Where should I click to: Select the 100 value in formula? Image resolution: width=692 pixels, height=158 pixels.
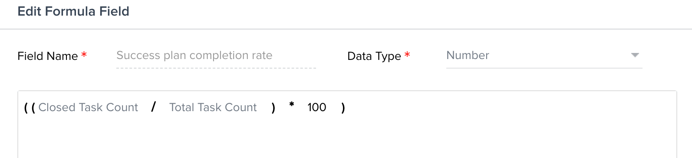(317, 107)
